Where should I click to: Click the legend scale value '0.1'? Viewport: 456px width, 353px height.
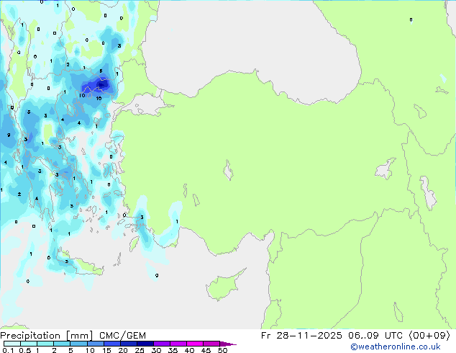(8, 350)
